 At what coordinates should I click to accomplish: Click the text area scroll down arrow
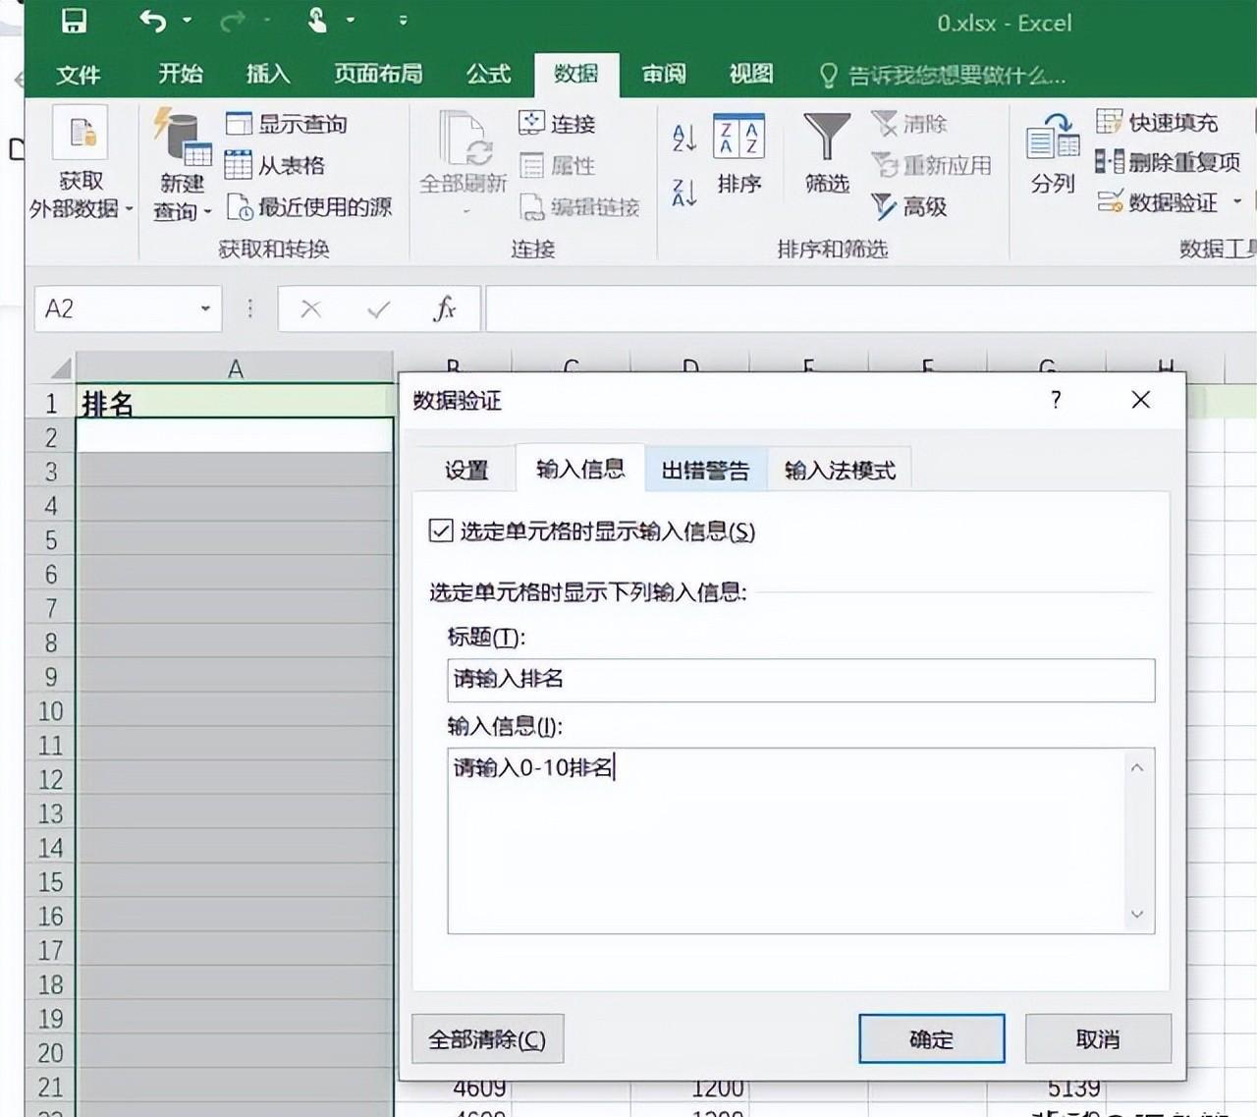[1137, 914]
